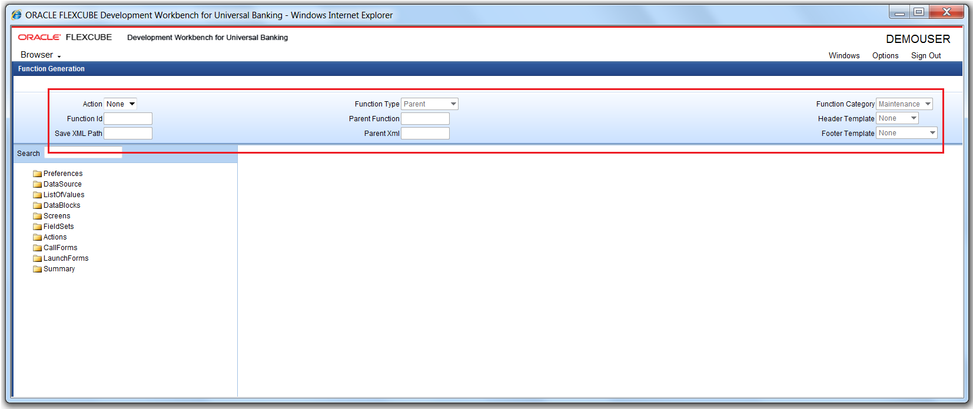
Task: Select the Preferences tree node label
Action: (x=63, y=174)
